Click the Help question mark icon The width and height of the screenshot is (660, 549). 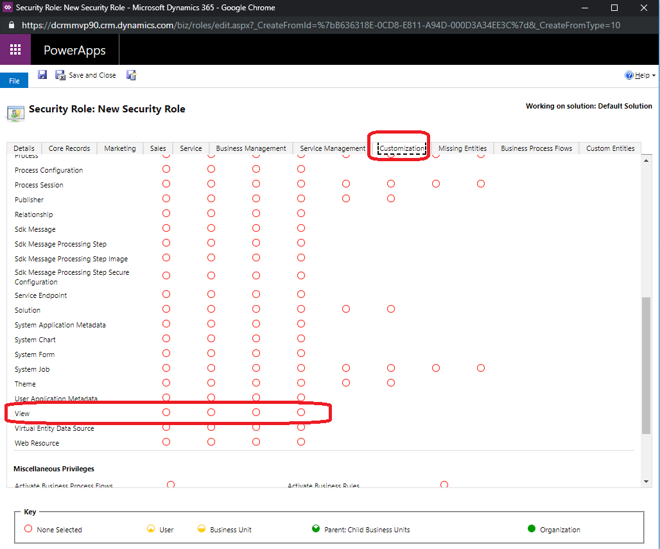click(x=629, y=75)
